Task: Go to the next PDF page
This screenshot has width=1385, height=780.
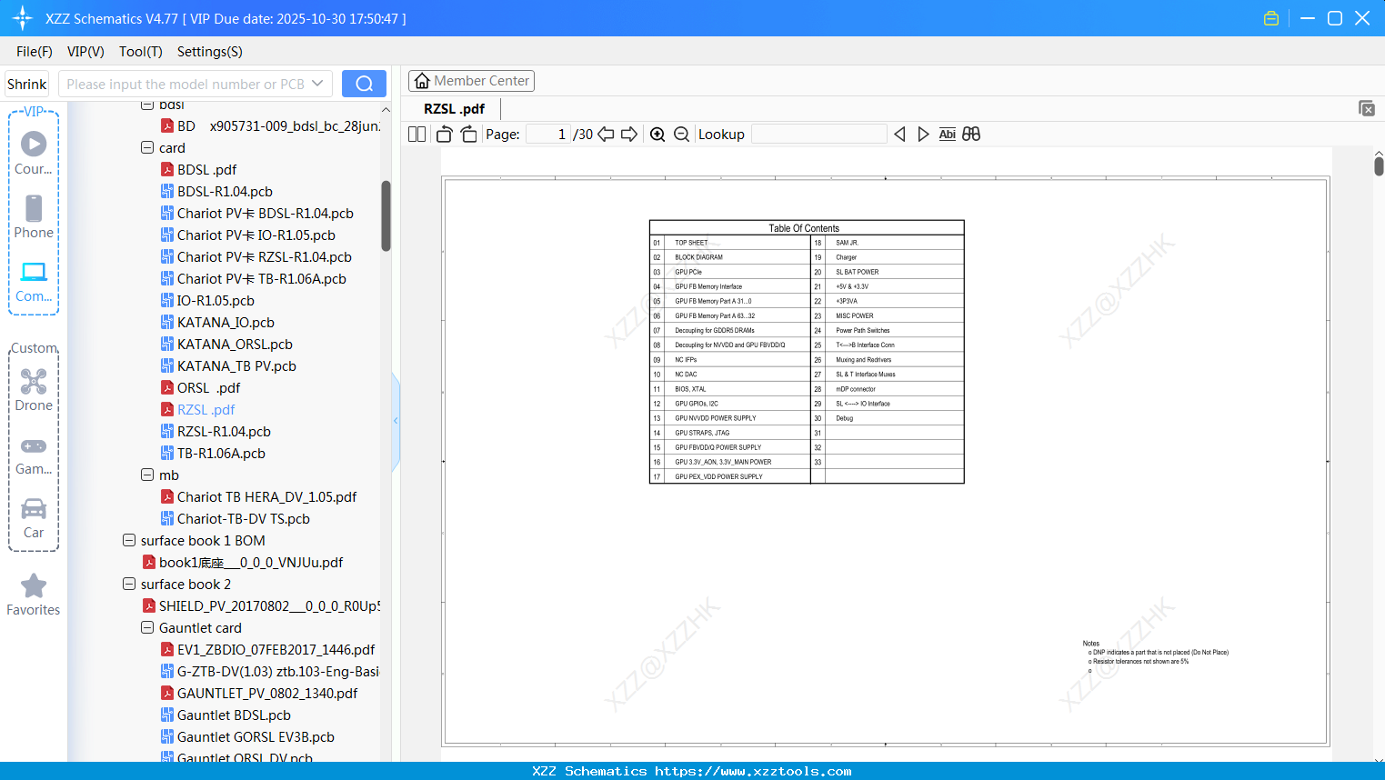Action: coord(629,135)
